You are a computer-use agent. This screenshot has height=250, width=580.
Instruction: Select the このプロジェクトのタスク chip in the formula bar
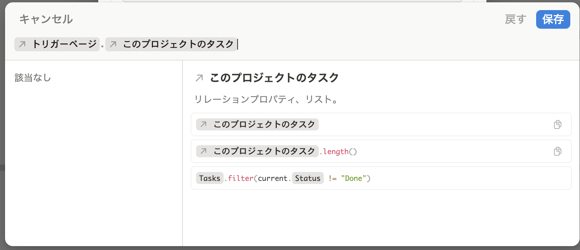(178, 44)
